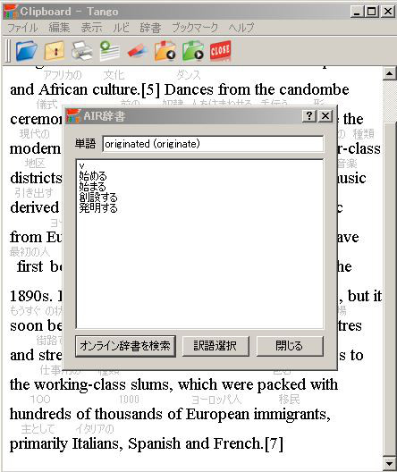This screenshot has width=397, height=472.
Task: Open the ファイル menu
Action: pyautogui.click(x=22, y=28)
